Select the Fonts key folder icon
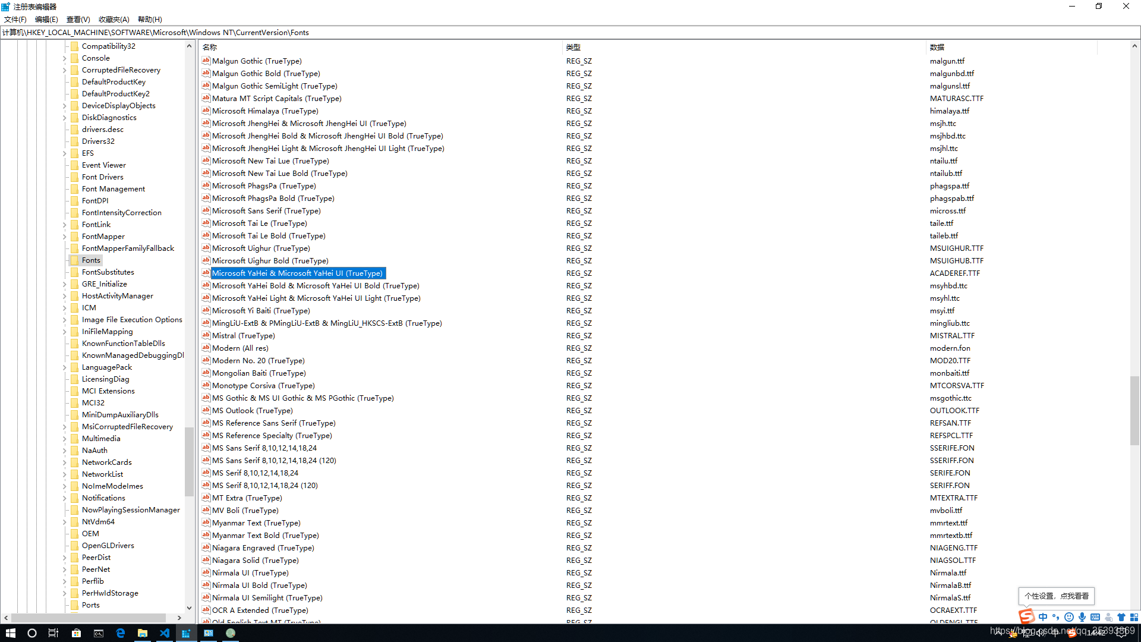Viewport: 1141px width, 642px height. coord(75,260)
